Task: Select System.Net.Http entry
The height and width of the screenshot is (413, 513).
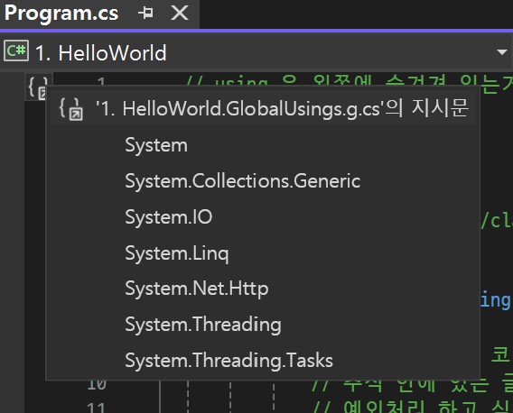Action: pyautogui.click(x=196, y=289)
